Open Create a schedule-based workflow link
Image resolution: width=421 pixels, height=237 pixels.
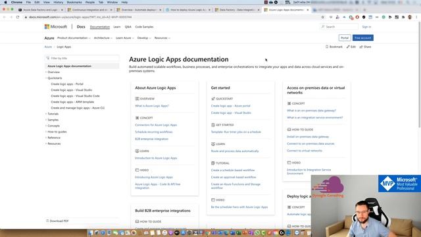click(x=233, y=170)
